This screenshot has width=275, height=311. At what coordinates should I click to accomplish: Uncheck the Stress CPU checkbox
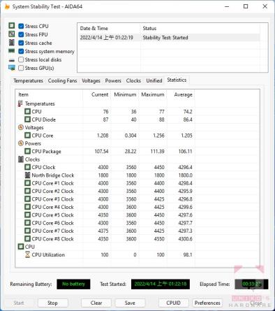pyautogui.click(x=21, y=26)
